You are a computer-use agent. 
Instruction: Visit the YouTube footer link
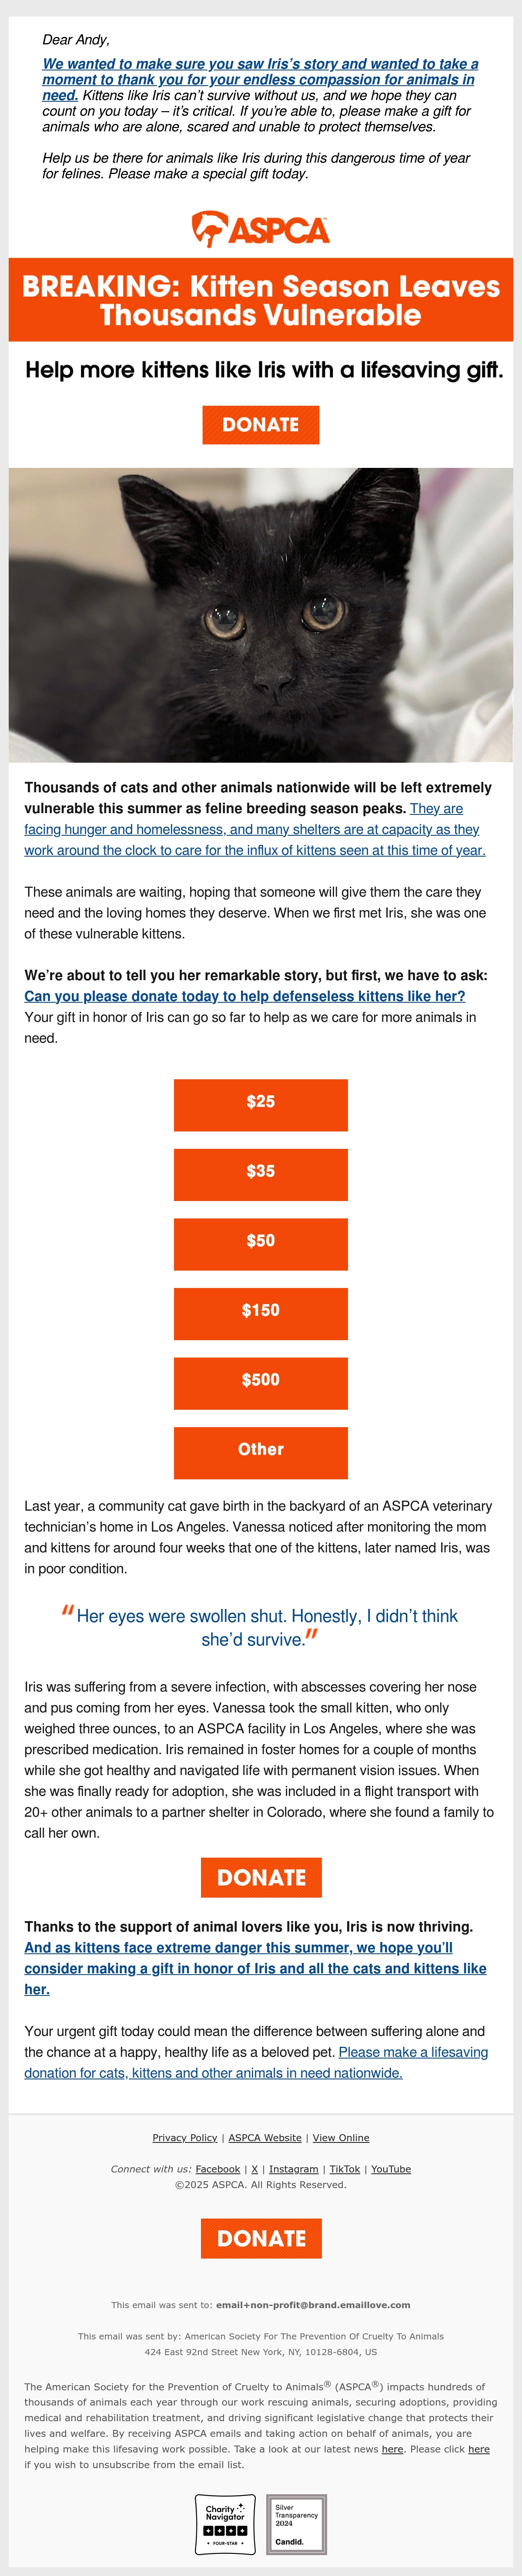(x=391, y=2169)
